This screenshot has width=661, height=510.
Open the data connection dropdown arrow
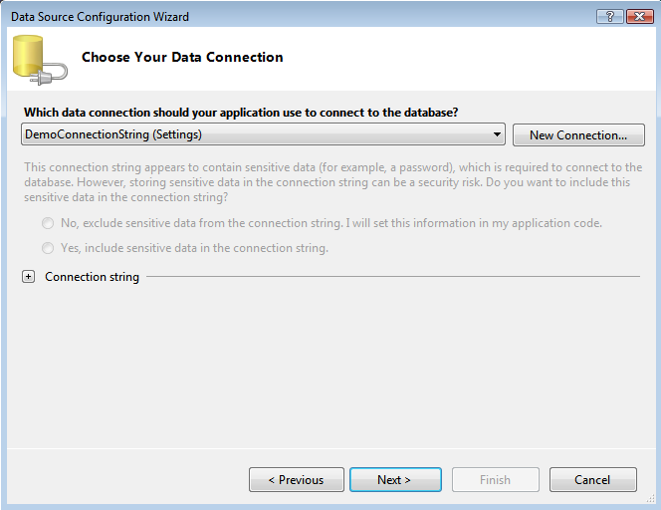click(x=497, y=134)
